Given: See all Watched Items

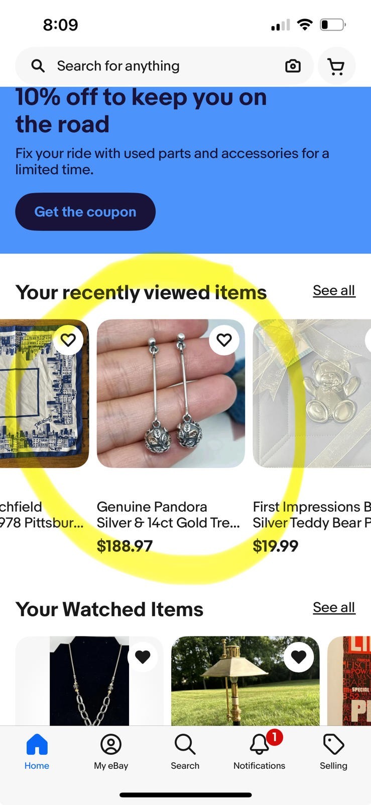Looking at the screenshot, I should pyautogui.click(x=334, y=608).
